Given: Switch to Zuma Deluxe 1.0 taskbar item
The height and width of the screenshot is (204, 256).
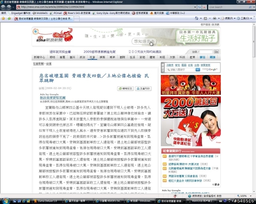Looking at the screenshot, I should click(46, 201).
